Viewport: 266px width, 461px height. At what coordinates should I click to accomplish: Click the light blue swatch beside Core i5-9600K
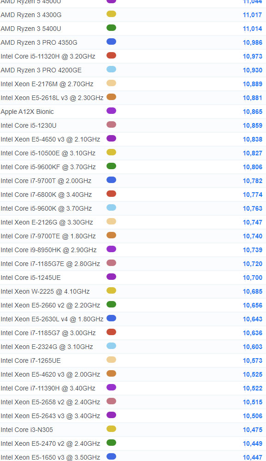click(x=111, y=207)
